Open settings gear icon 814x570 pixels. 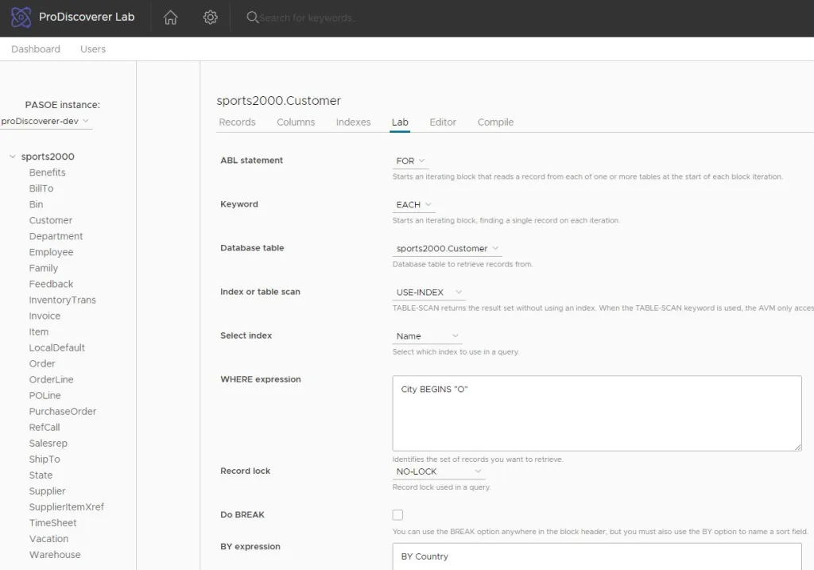[210, 17]
